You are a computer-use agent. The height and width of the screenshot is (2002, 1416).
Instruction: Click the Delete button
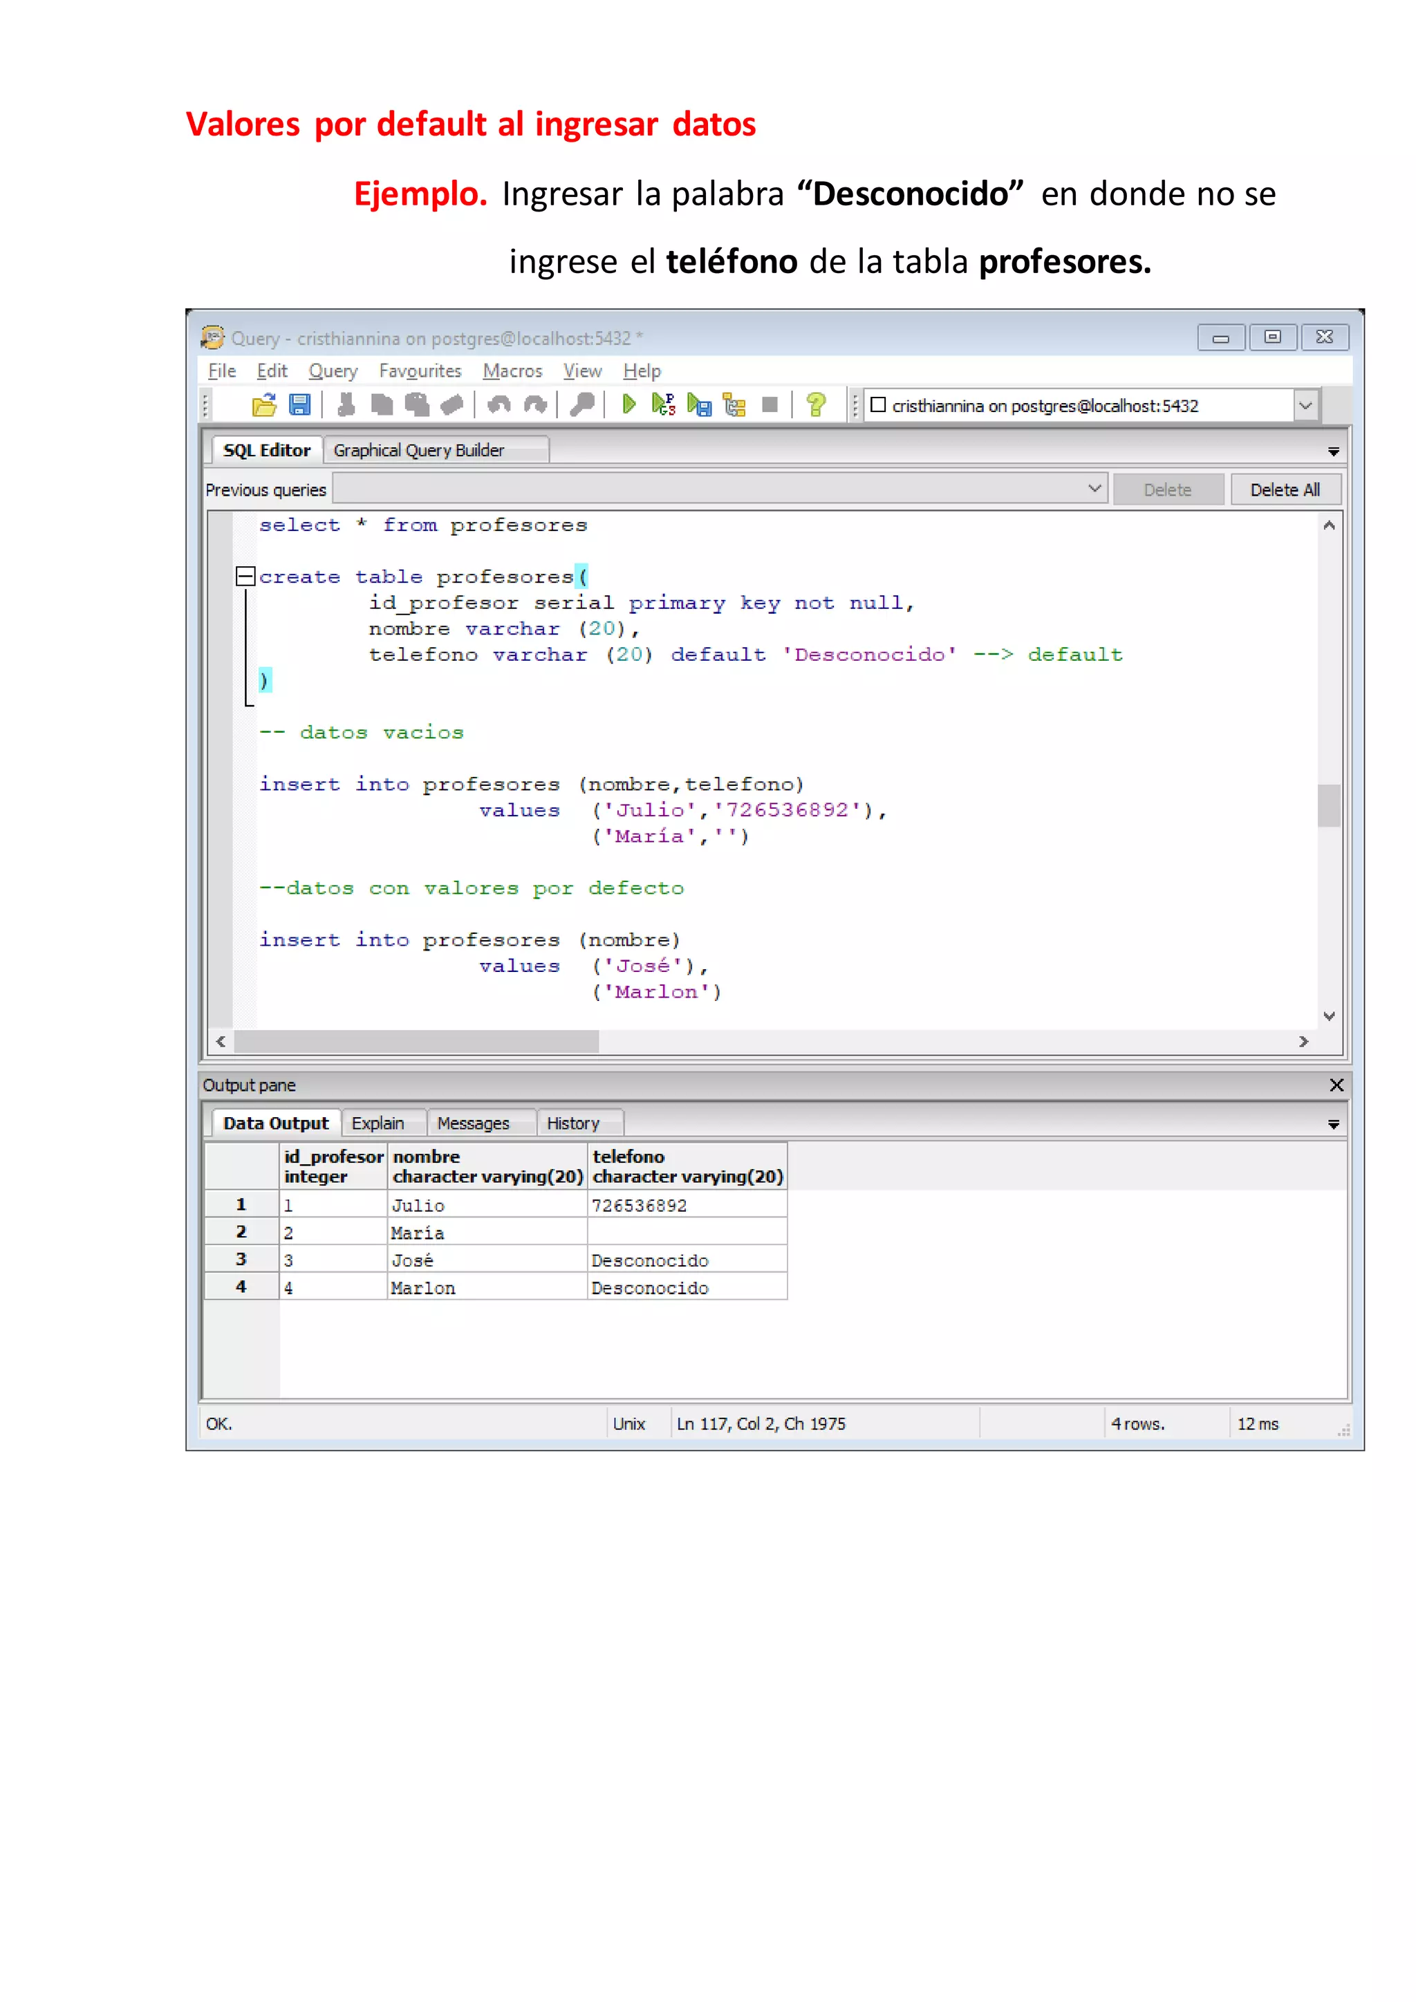point(1168,490)
